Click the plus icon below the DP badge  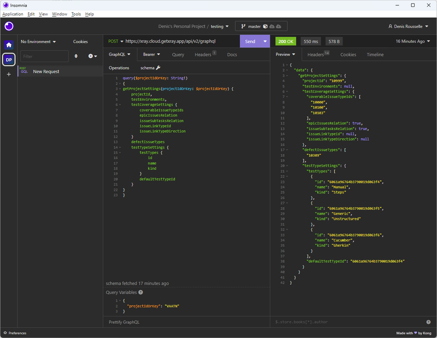pos(9,74)
